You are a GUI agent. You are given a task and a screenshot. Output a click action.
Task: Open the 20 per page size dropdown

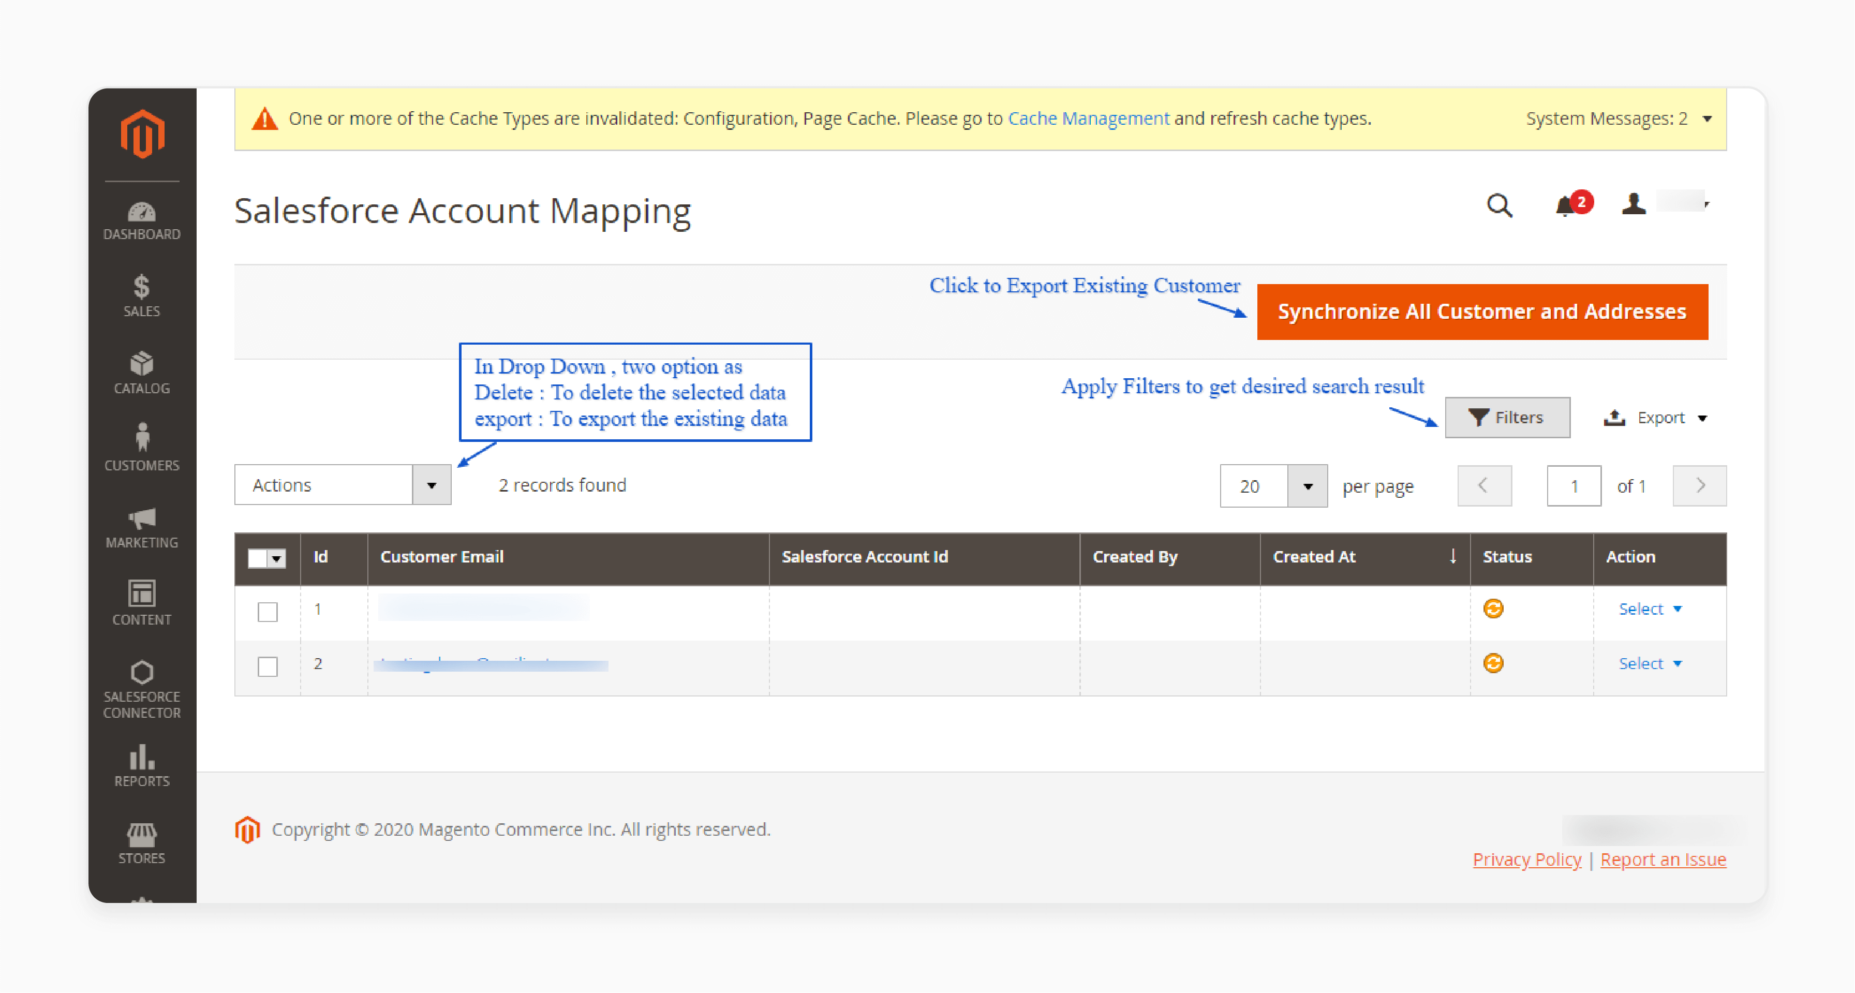(x=1273, y=486)
